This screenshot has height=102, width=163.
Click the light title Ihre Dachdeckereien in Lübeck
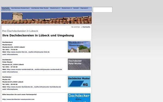click(20, 31)
